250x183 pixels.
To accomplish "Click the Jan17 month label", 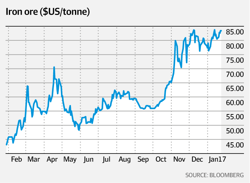I will point(217,160).
